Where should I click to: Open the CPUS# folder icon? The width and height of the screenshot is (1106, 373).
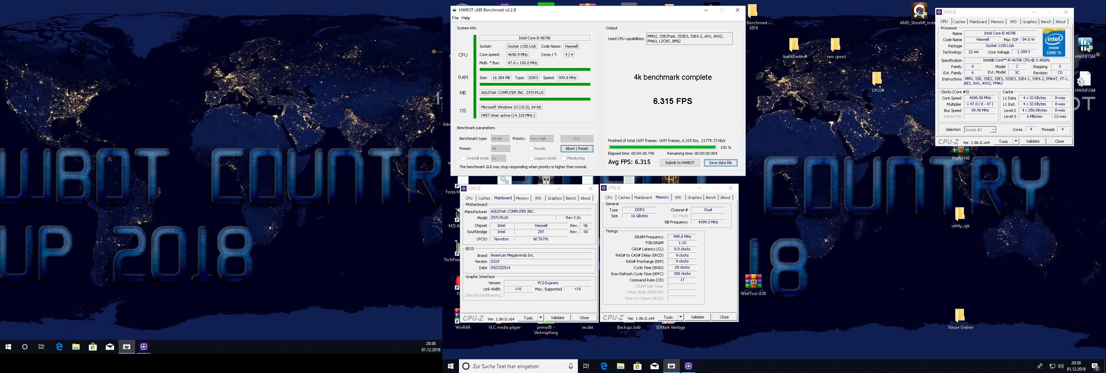(877, 78)
